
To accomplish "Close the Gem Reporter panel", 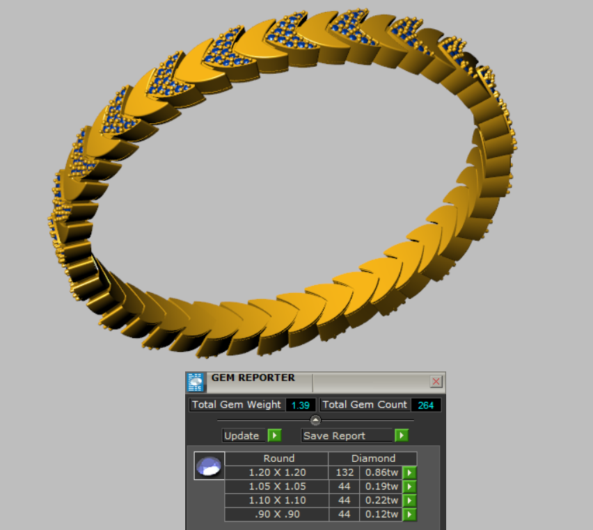I will [x=436, y=381].
